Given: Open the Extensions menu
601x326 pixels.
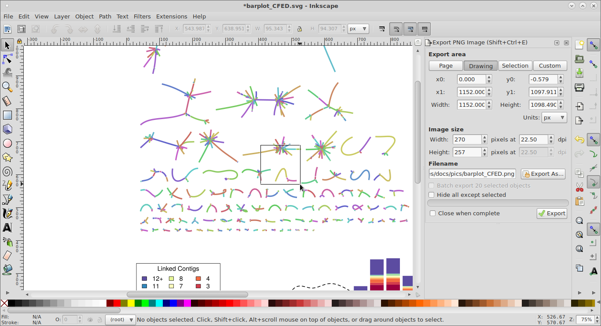Looking at the screenshot, I should pyautogui.click(x=172, y=16).
